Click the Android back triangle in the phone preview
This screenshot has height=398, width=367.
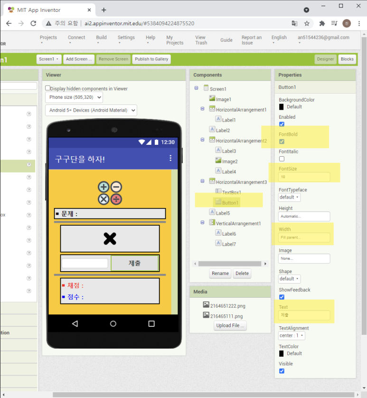click(75, 323)
